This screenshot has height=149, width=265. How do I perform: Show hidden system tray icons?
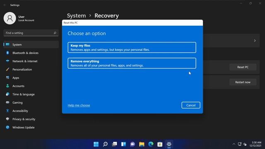234,144
